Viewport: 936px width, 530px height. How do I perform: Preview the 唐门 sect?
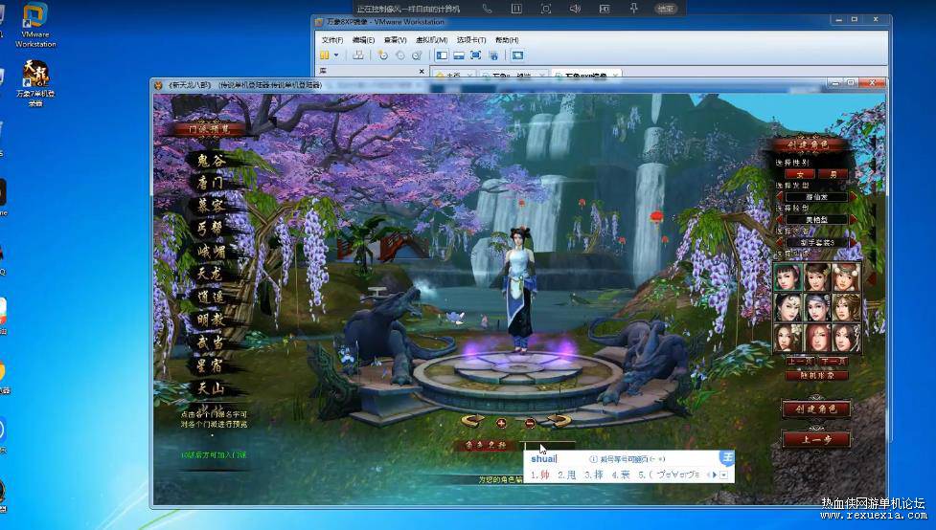pos(212,183)
